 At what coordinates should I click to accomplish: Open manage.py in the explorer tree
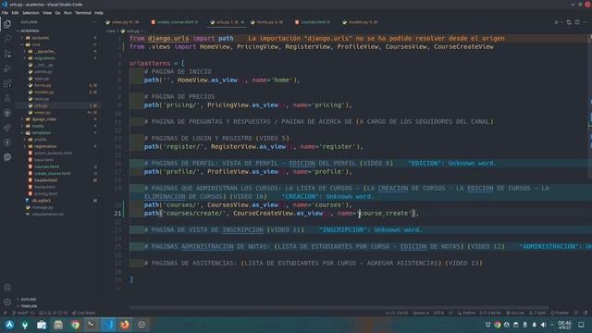(43, 207)
